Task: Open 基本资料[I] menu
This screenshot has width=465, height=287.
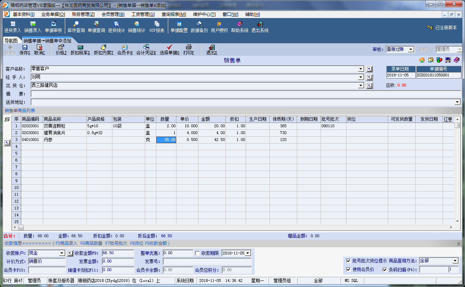Action: (23, 14)
